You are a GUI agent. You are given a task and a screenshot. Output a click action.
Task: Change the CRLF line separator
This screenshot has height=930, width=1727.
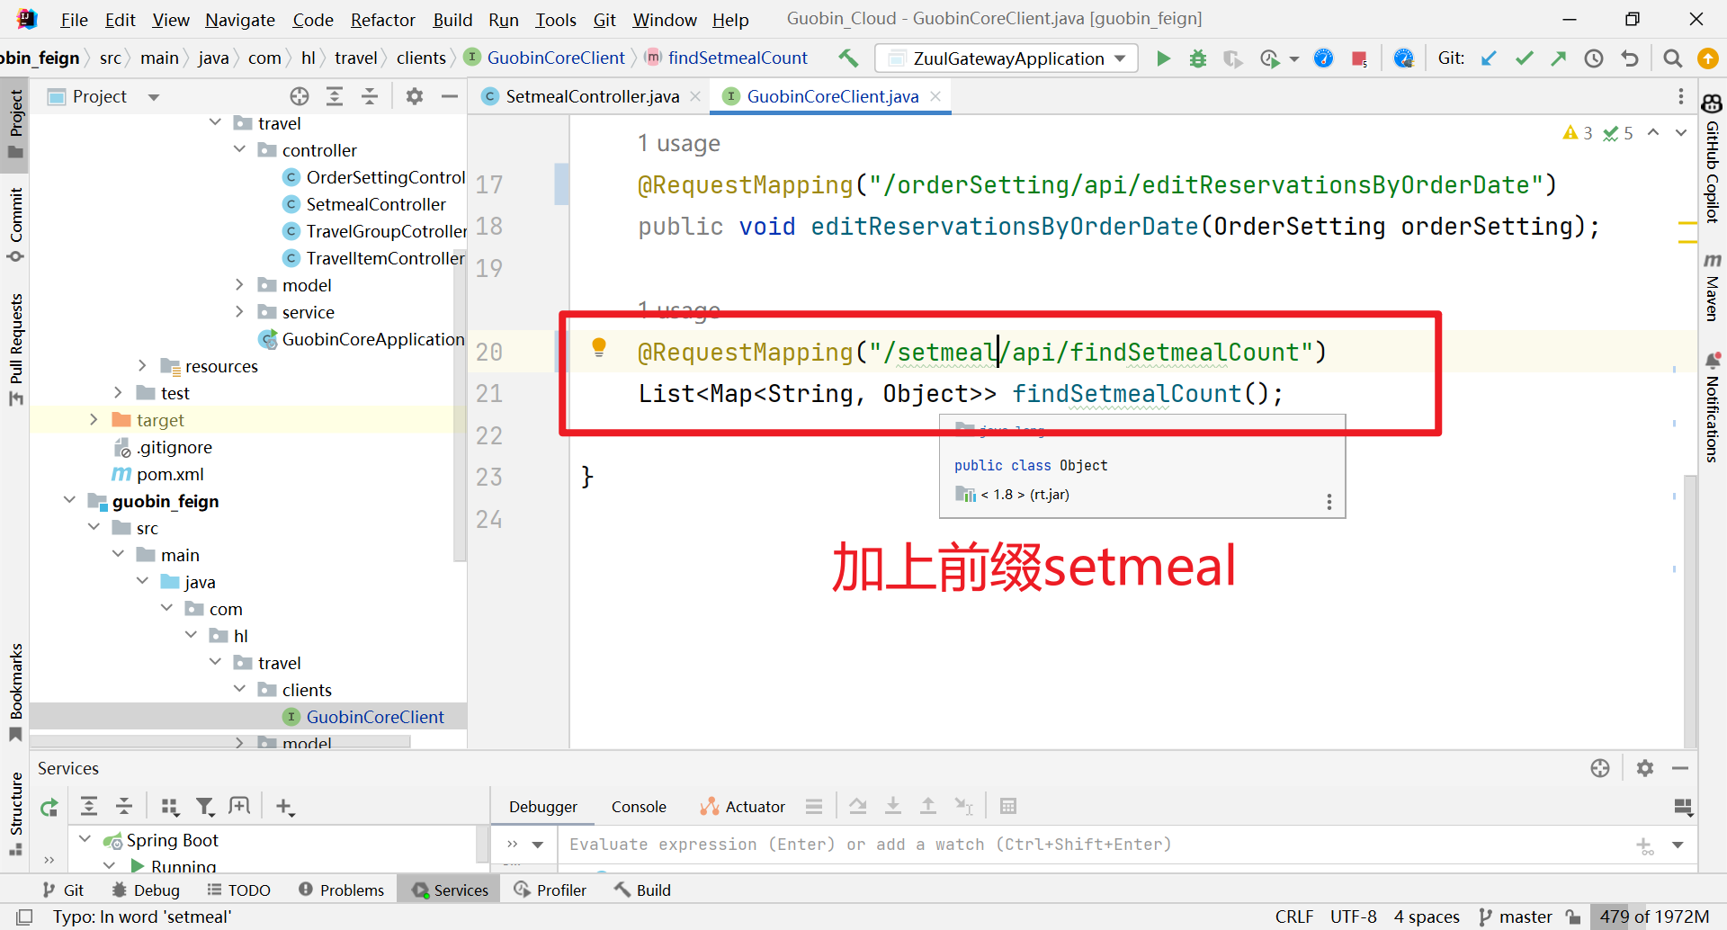coord(1293,917)
